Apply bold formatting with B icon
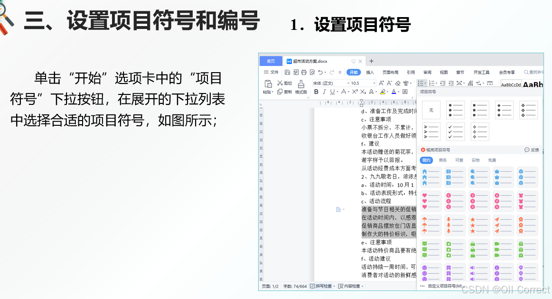Screen dimensions: 552x299 click(x=316, y=92)
